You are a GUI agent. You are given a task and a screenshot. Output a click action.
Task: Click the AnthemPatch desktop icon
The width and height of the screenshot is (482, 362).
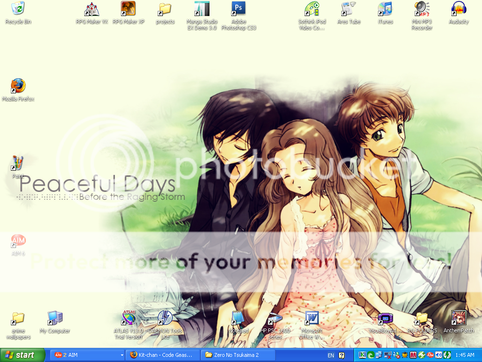(x=458, y=318)
